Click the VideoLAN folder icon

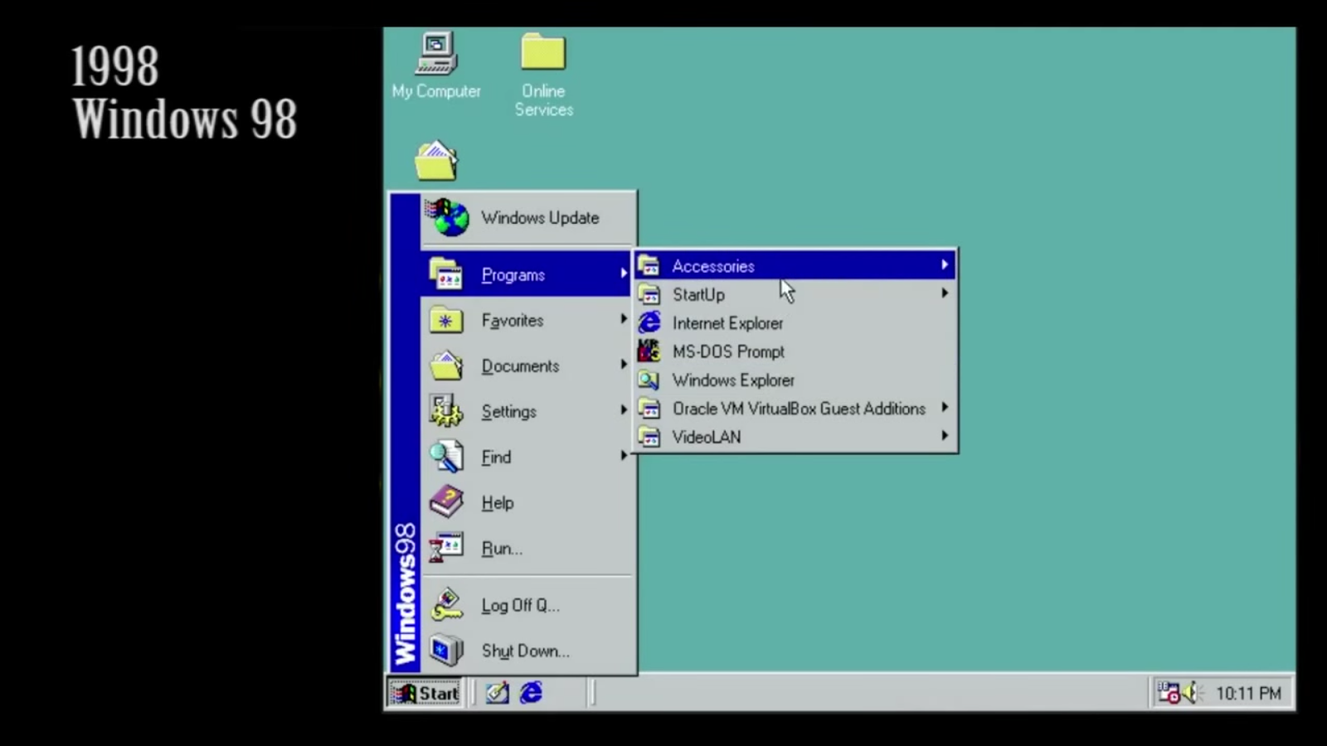pyautogui.click(x=649, y=437)
